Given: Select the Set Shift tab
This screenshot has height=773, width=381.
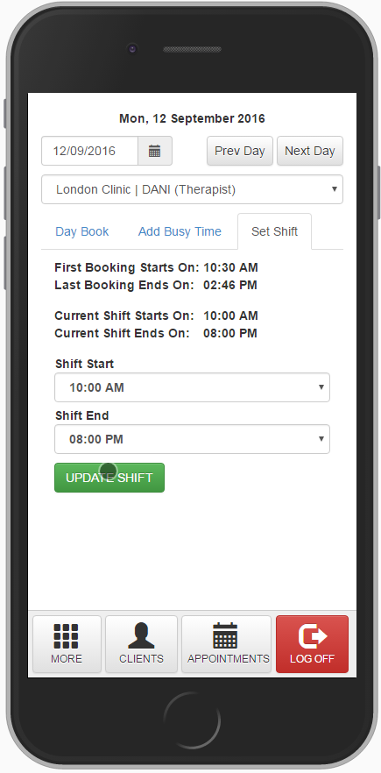Looking at the screenshot, I should point(274,231).
